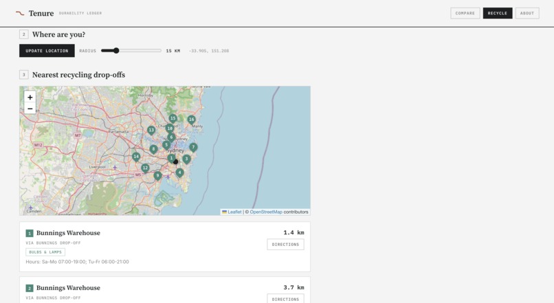Select map marker number 16
The height and width of the screenshot is (303, 554).
click(x=191, y=120)
